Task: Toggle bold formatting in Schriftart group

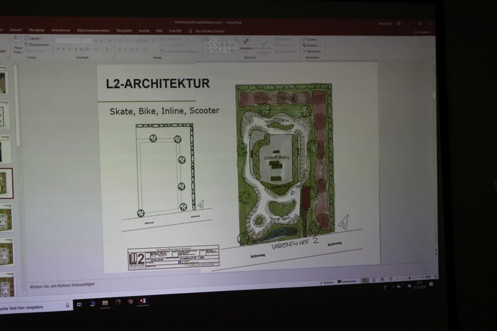Action: coord(58,49)
